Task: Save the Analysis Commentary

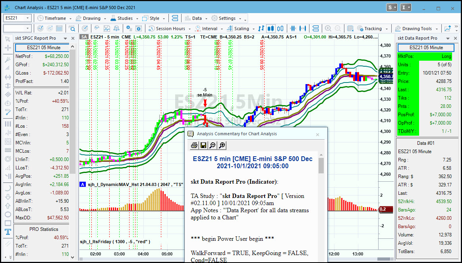Action: click(203, 145)
